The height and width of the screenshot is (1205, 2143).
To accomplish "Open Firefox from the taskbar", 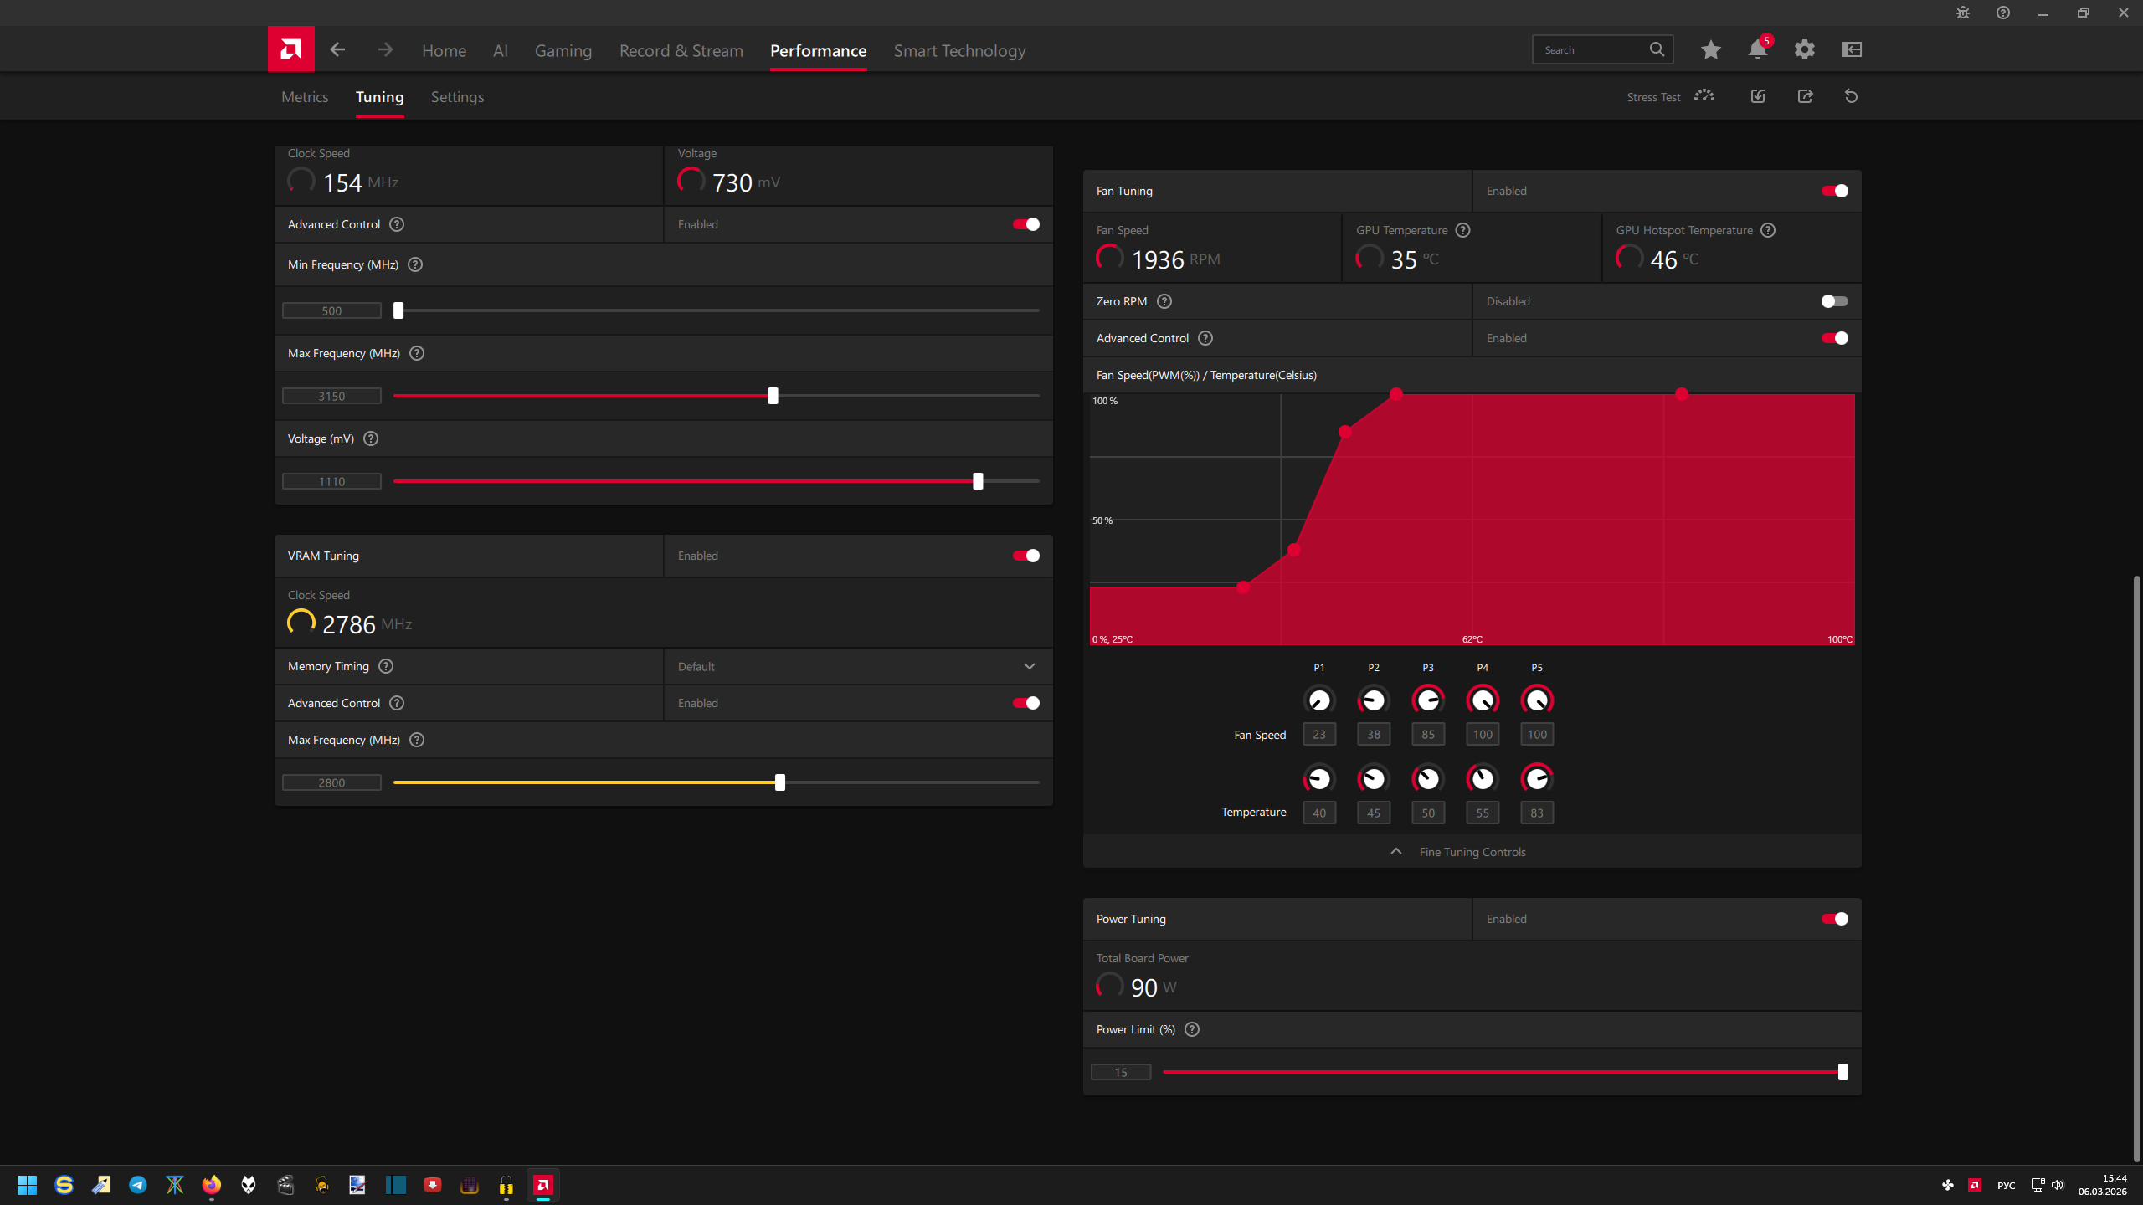I will 212,1185.
